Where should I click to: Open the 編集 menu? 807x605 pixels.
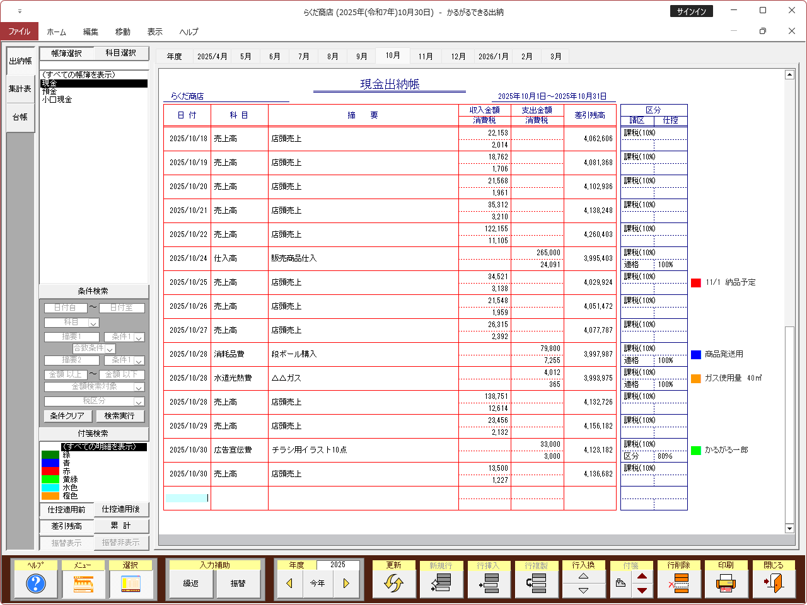(91, 32)
